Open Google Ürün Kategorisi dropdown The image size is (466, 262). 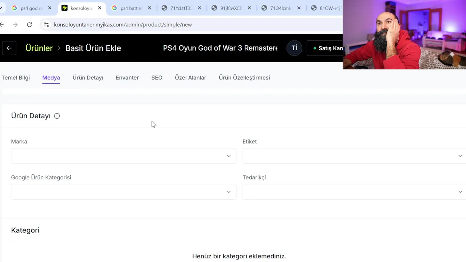tap(123, 192)
